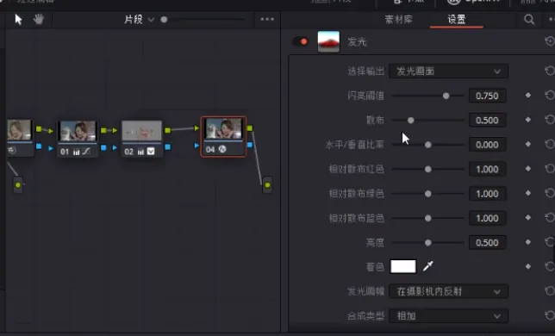Add keyframe for 相对散布红色
Image resolution: width=555 pixels, height=336 pixels.
tap(527, 169)
